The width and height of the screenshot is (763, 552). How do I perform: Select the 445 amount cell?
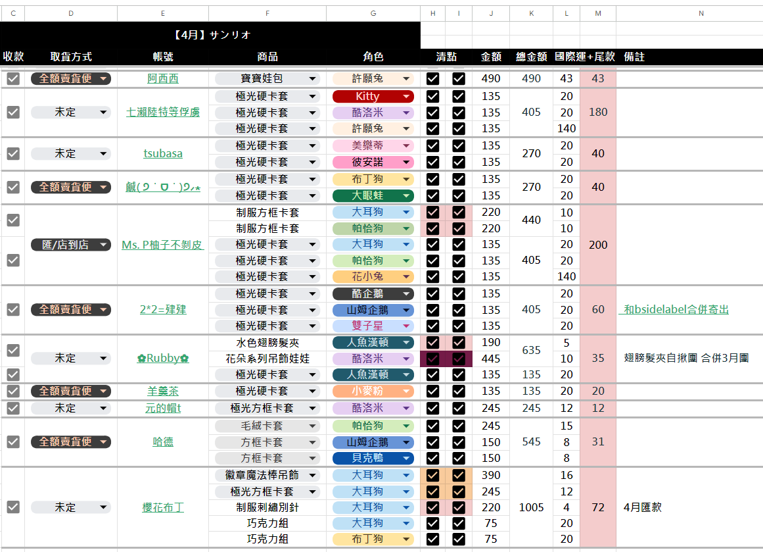pos(491,359)
